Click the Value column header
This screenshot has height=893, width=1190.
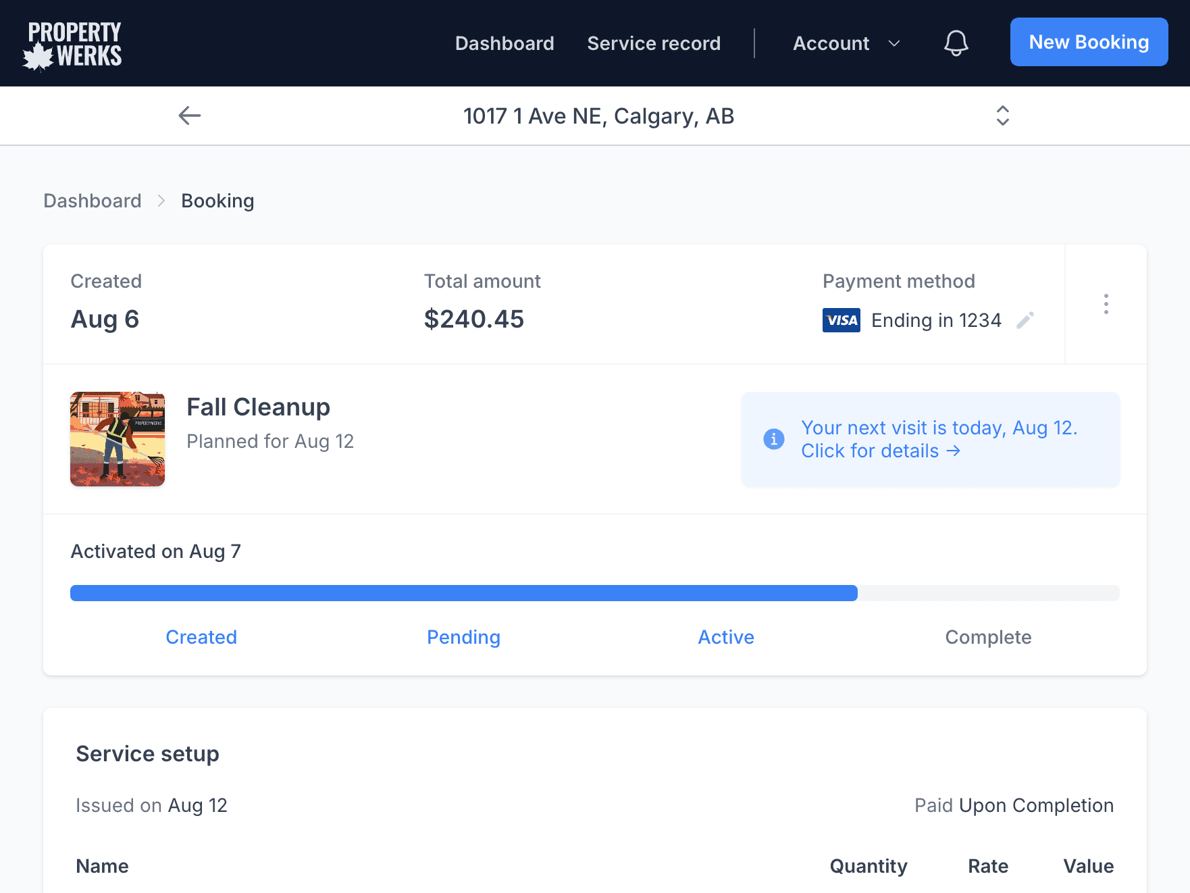pyautogui.click(x=1089, y=866)
